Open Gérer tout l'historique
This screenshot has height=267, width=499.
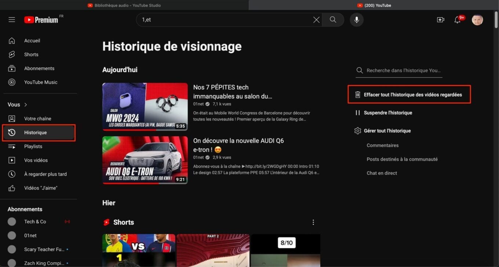point(387,131)
